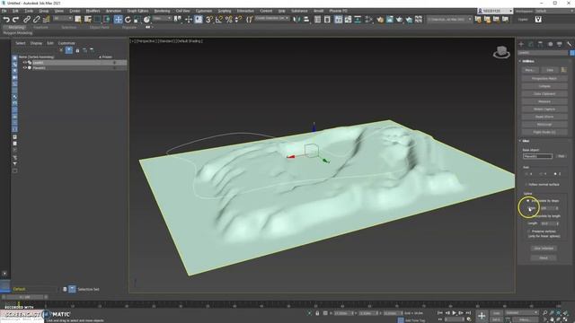
Task: Open the Create command panel tab
Action: click(x=521, y=44)
